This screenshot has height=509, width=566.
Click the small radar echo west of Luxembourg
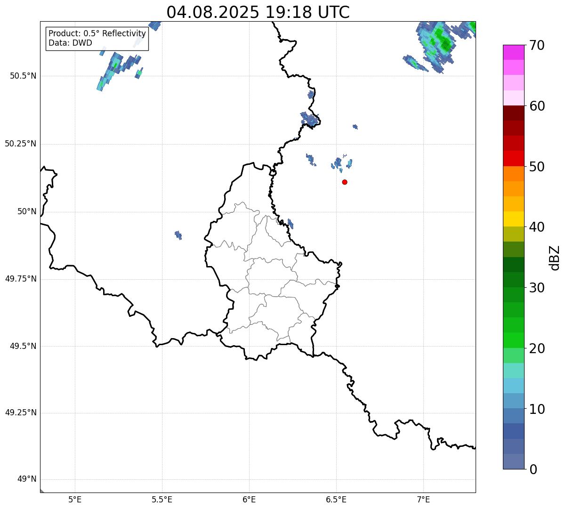tap(178, 234)
